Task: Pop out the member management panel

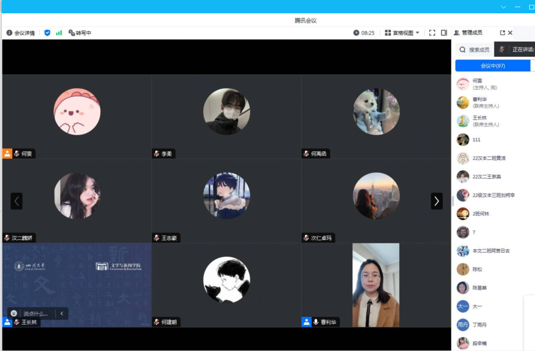Action: tap(503, 33)
